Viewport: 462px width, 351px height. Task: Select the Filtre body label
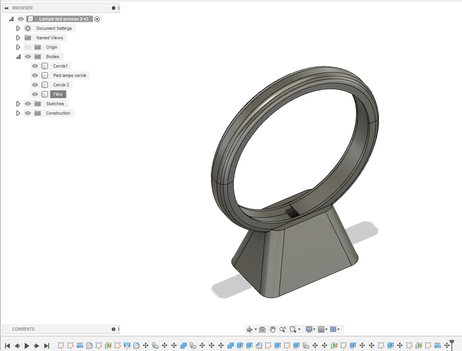pyautogui.click(x=58, y=94)
